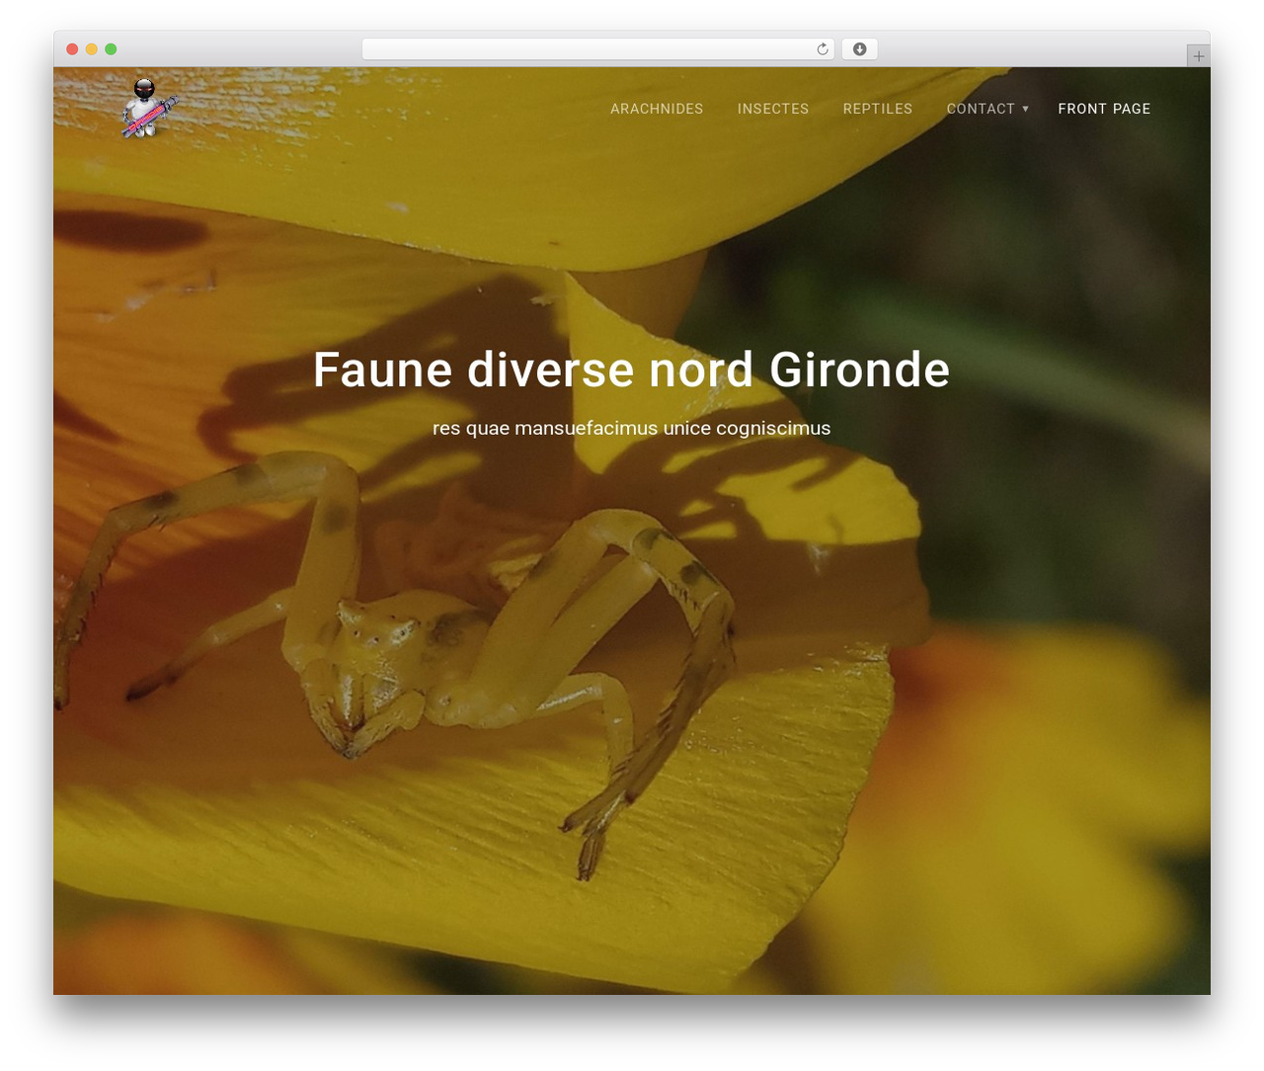Click the site logo mascot icon
The width and height of the screenshot is (1264, 1071).
click(149, 109)
